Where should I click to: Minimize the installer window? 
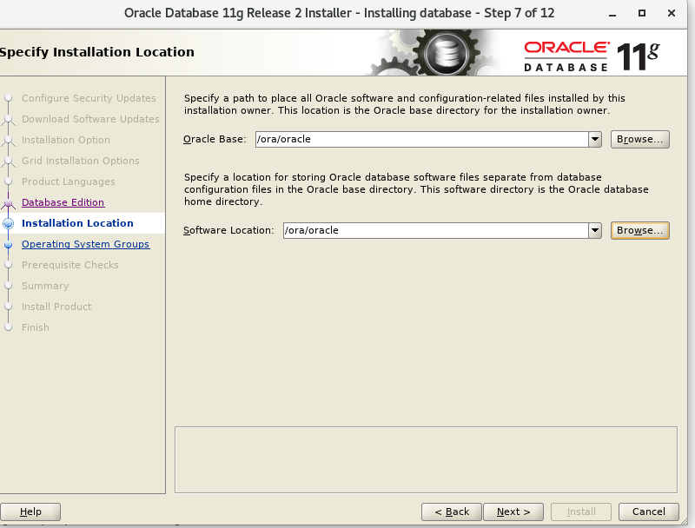(612, 13)
